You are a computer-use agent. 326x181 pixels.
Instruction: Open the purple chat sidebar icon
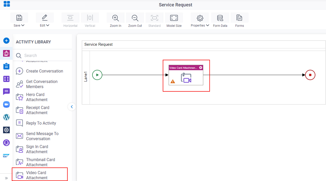6,91
